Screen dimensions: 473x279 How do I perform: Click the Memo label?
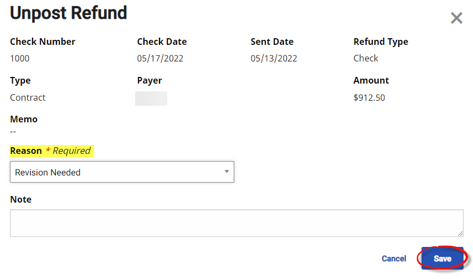click(24, 119)
